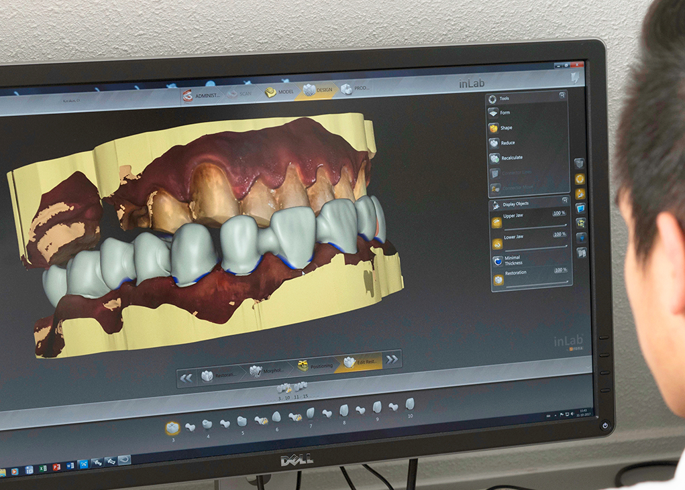Collapse the Display Objects panel
Viewport: 685px width, 490px height.
point(564,200)
